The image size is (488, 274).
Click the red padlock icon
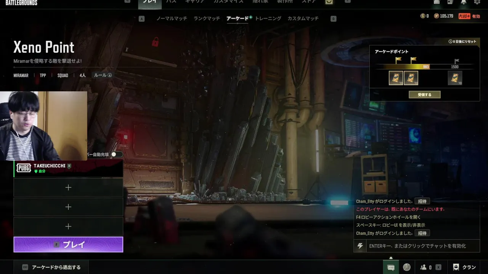click(x=155, y=41)
